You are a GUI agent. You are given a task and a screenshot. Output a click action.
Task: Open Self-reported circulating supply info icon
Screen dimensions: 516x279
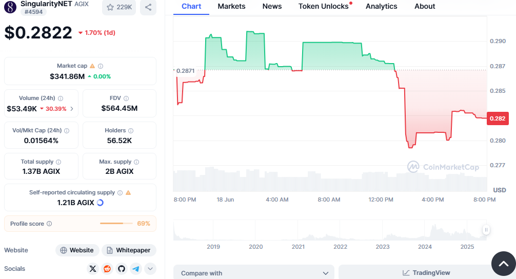pos(120,193)
